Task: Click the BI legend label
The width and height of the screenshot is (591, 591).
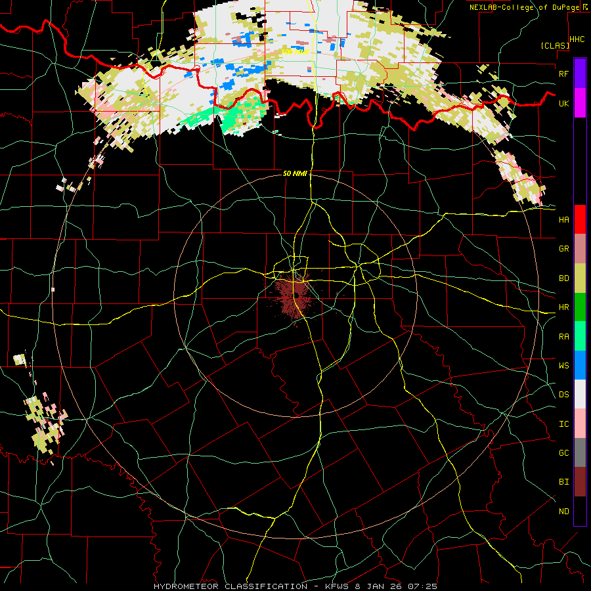Action: pos(563,482)
